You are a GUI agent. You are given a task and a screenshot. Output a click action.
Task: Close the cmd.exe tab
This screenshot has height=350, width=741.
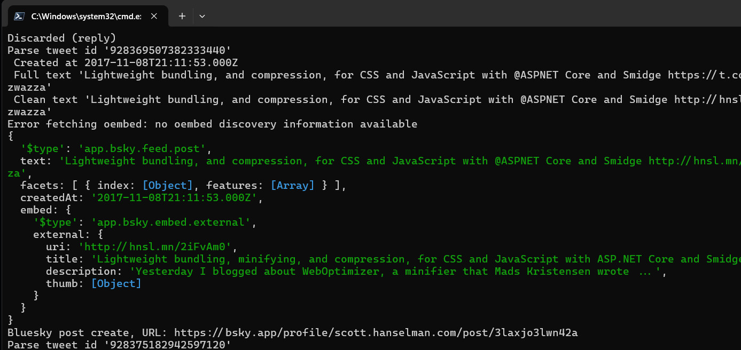(x=154, y=16)
